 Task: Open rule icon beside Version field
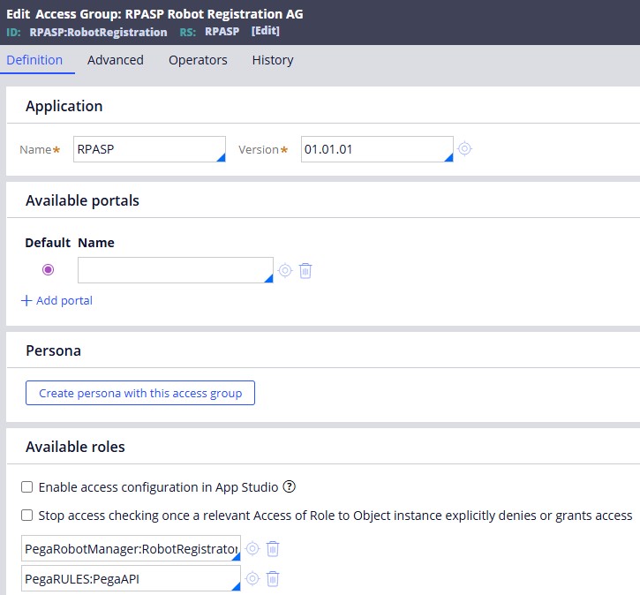(x=464, y=149)
